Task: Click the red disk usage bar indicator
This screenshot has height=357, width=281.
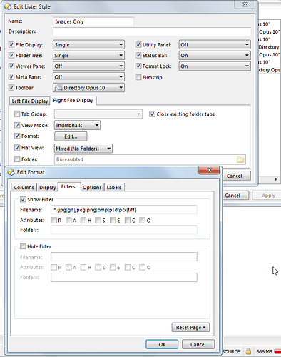Action: point(277,351)
